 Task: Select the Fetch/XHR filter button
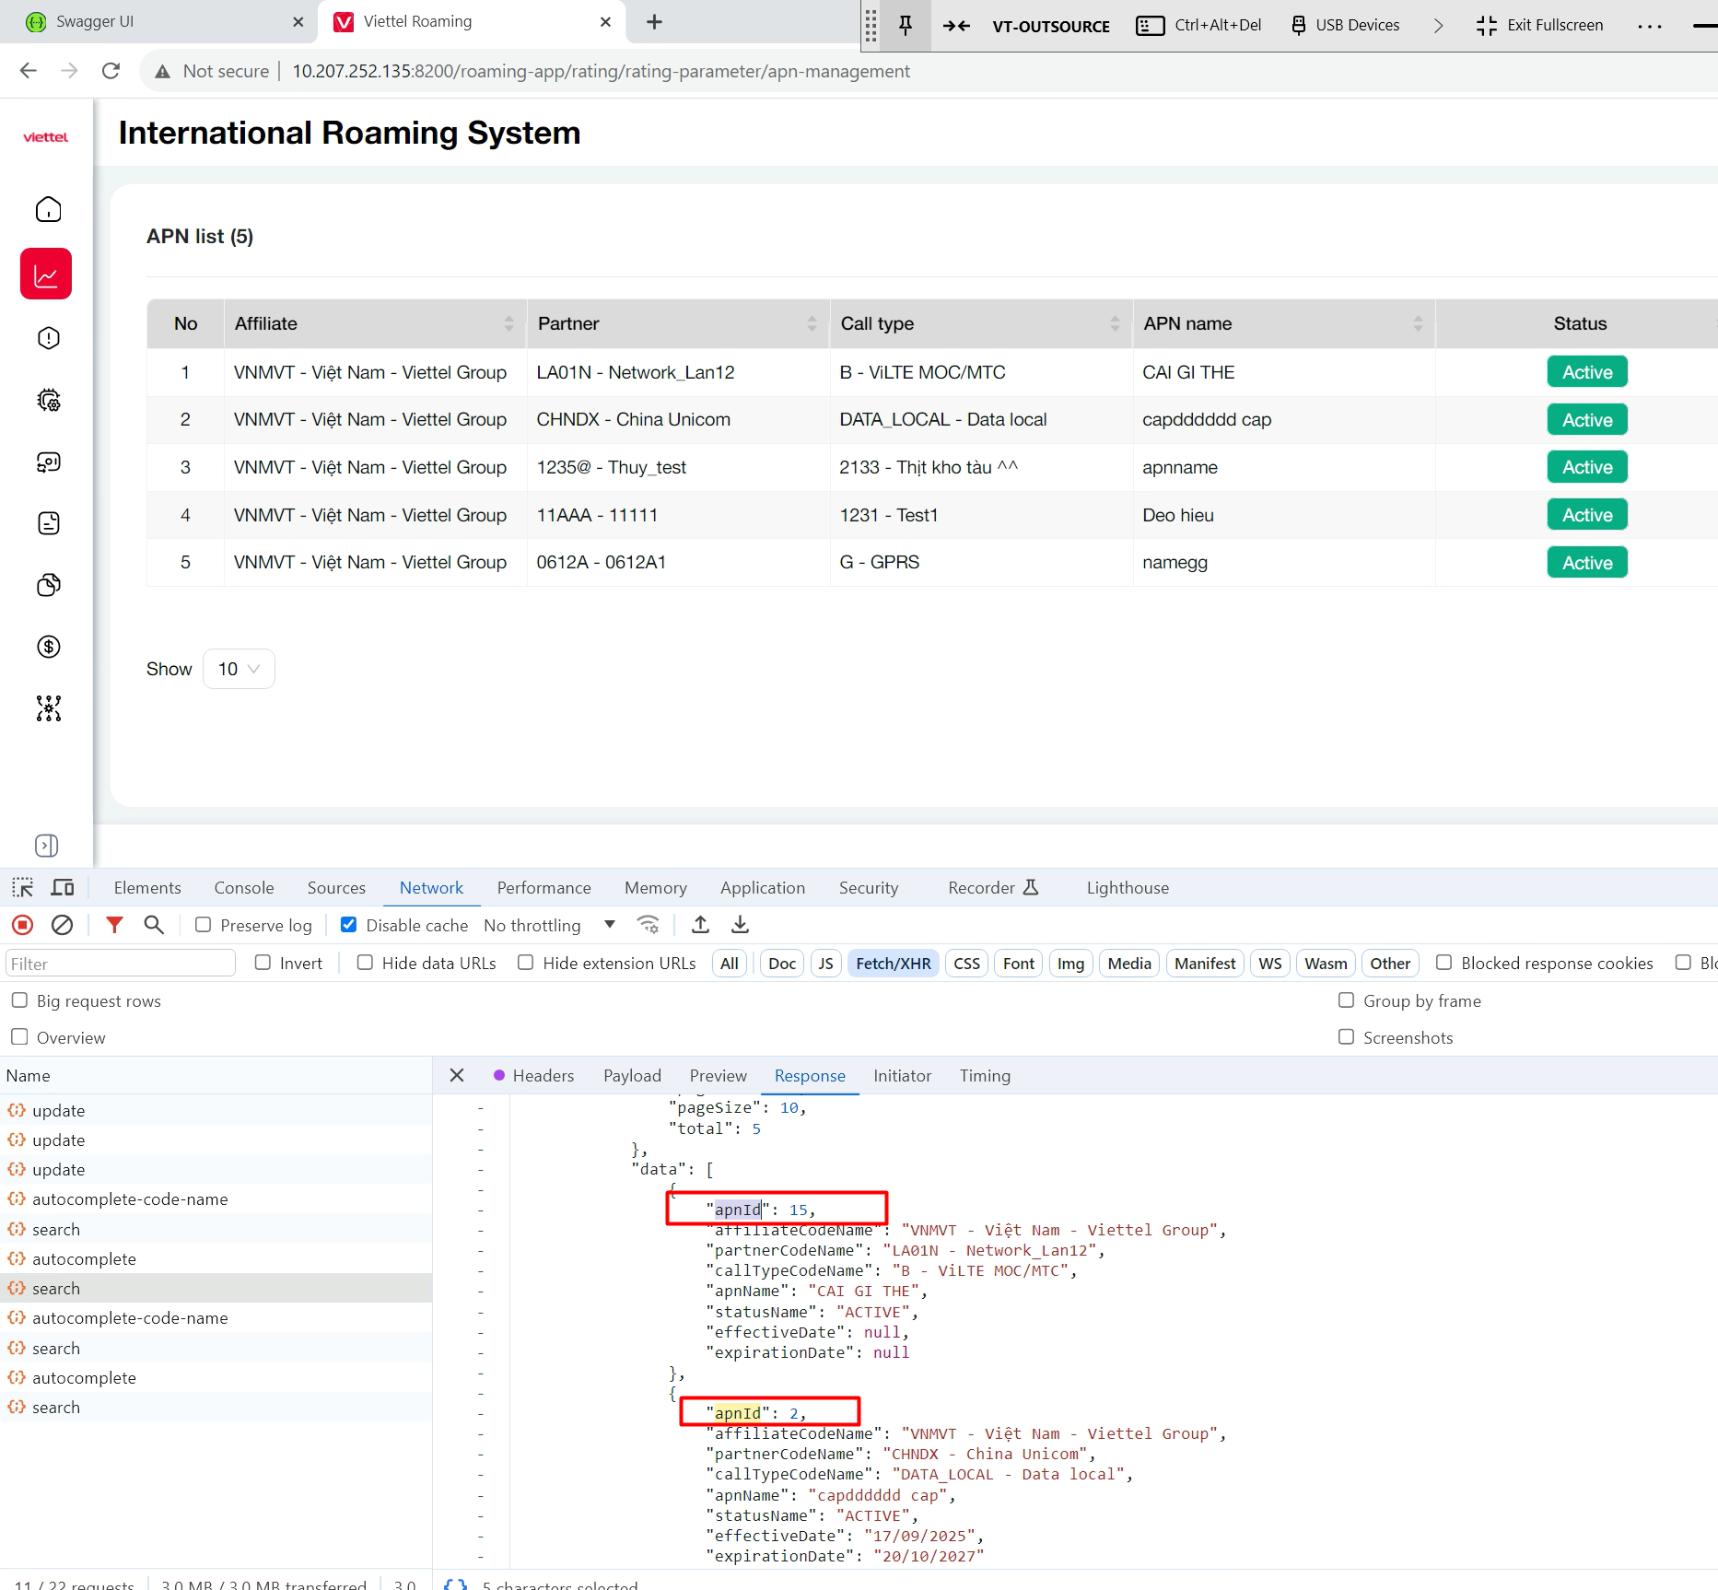click(893, 964)
